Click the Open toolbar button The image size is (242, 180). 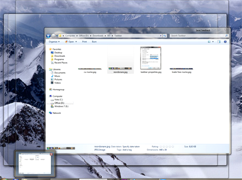69,42
